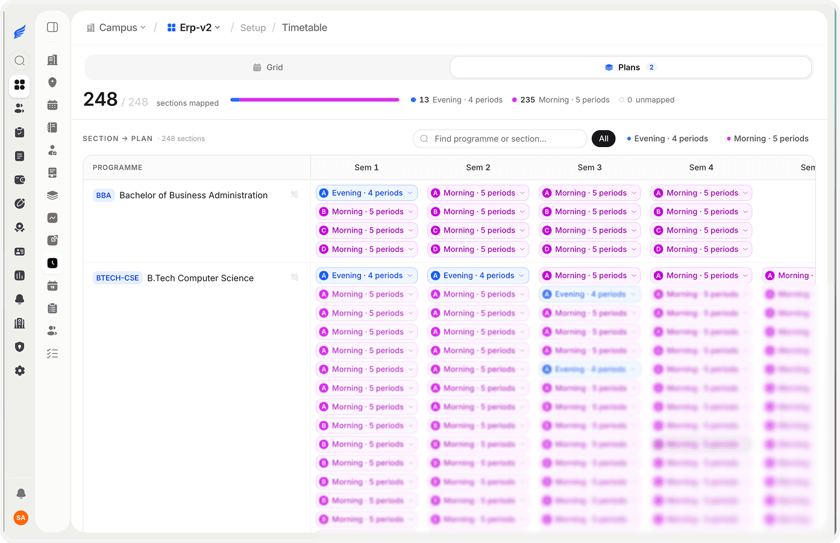The width and height of the screenshot is (840, 543).
Task: Open the checklist lines icon
Action: [x=52, y=353]
